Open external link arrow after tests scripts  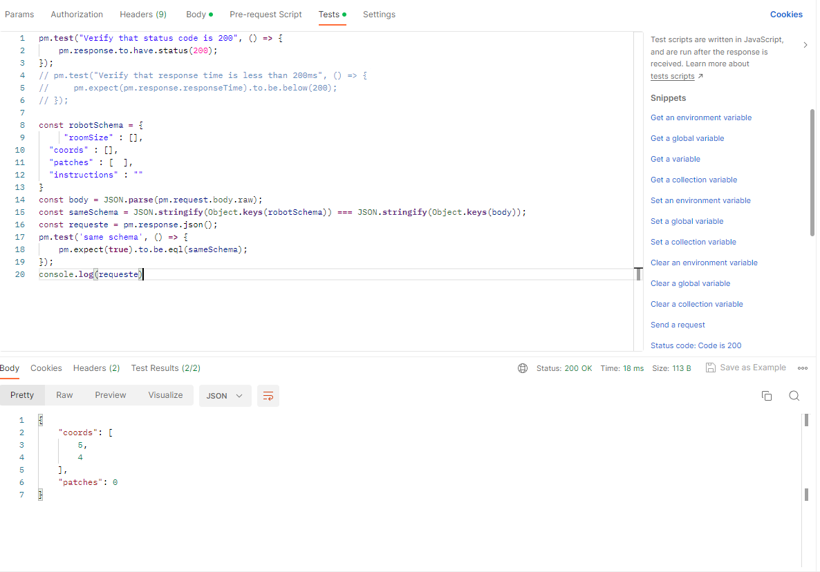[701, 76]
